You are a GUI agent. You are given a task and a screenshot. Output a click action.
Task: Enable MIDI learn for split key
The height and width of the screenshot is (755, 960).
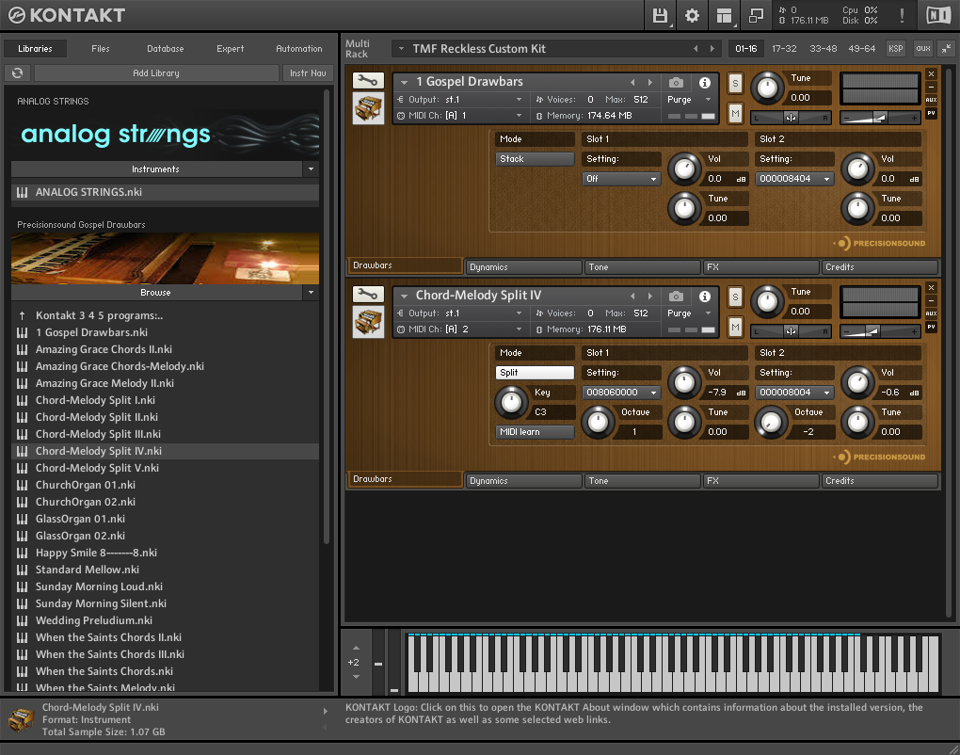tap(535, 432)
